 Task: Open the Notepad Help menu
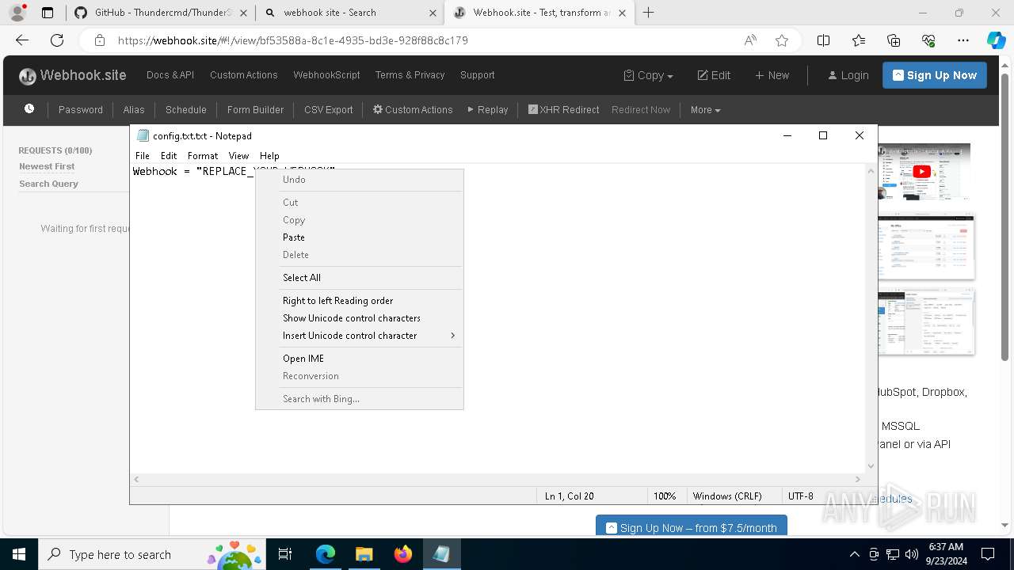point(269,156)
